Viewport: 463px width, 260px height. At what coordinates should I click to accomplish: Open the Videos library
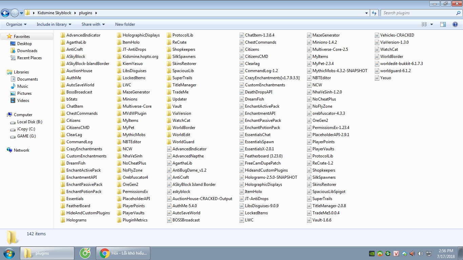click(23, 101)
